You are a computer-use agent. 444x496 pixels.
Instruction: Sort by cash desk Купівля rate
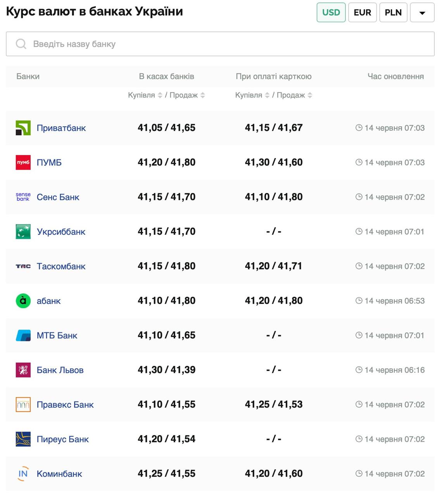click(x=160, y=95)
